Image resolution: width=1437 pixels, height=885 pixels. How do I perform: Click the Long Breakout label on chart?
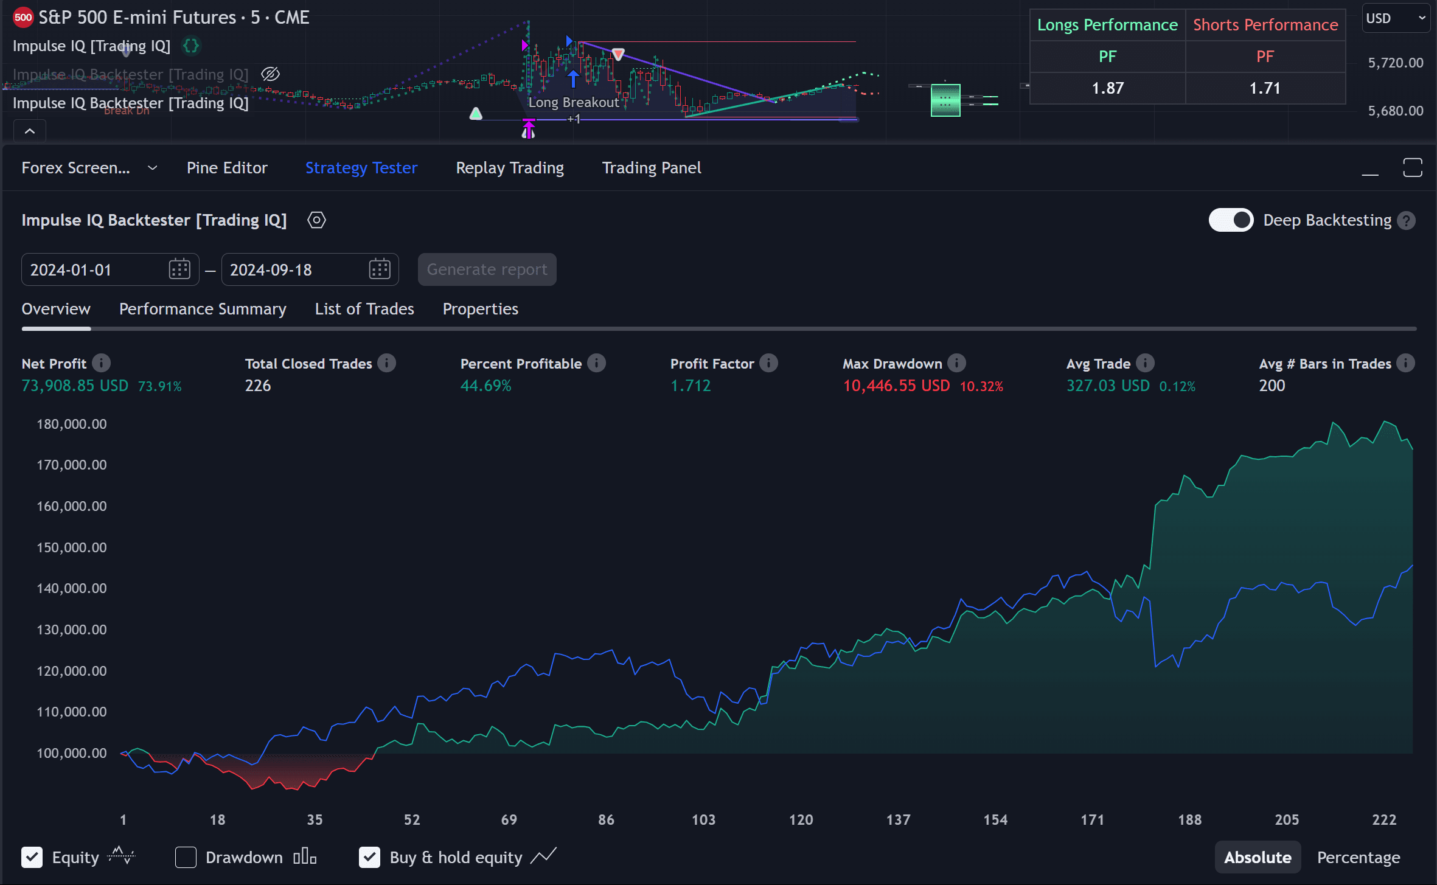tap(574, 102)
